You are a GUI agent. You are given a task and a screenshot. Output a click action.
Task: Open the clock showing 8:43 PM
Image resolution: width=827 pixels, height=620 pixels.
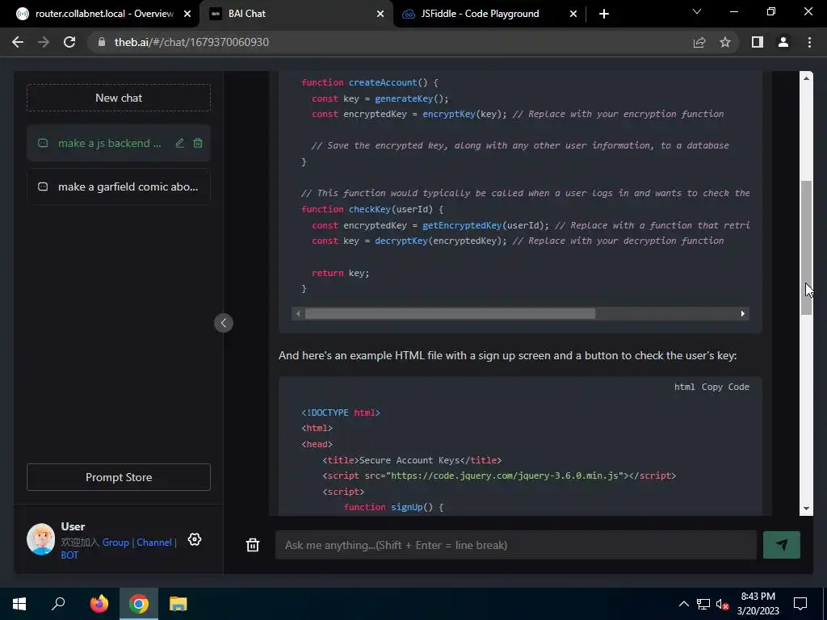click(758, 604)
